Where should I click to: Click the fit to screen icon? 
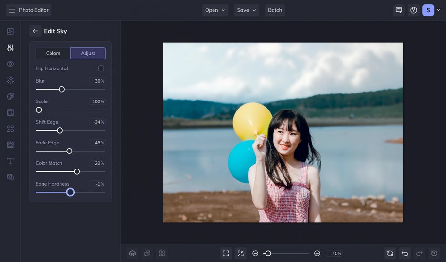226,253
